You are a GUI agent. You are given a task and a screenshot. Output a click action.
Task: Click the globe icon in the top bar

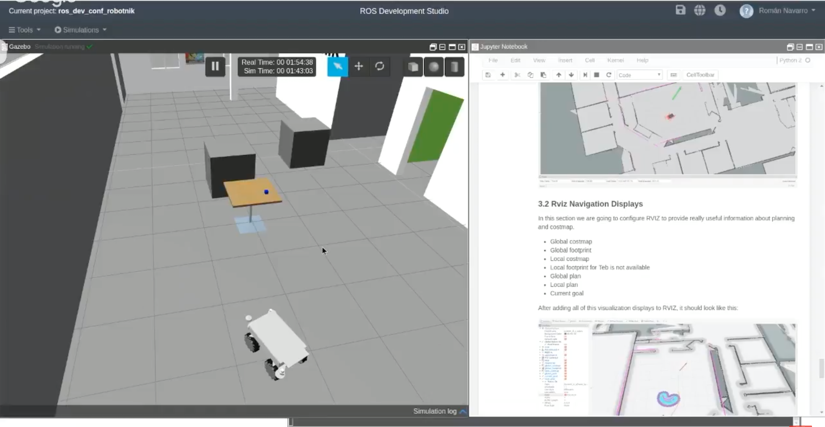(x=700, y=10)
